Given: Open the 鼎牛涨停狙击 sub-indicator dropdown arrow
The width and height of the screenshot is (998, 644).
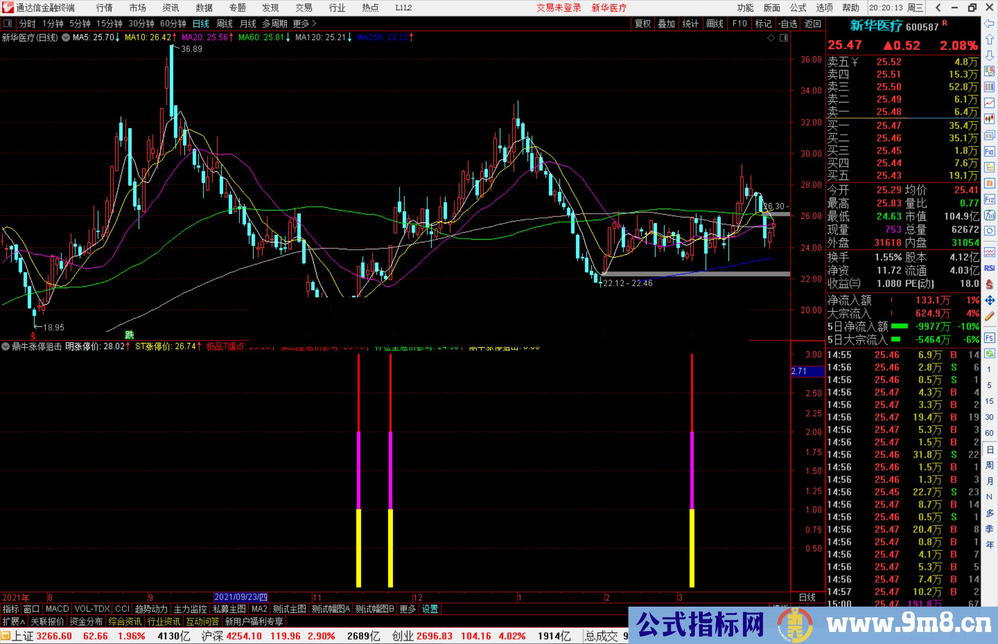Looking at the screenshot, I should pos(6,346).
